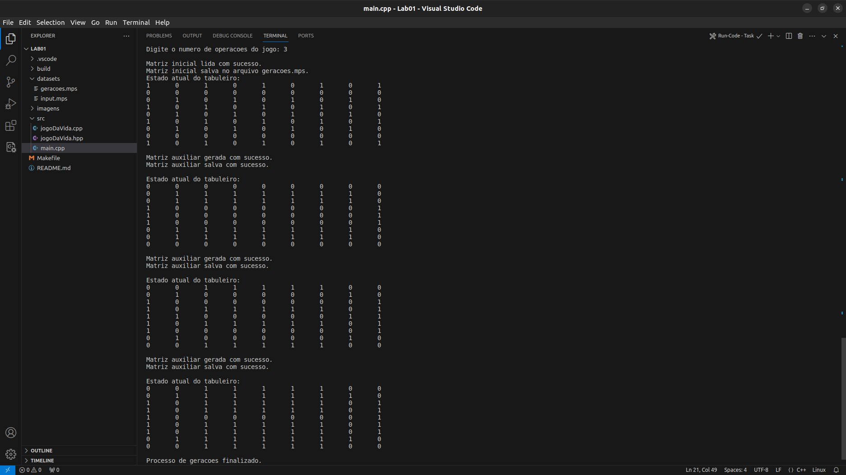Open forwarded ports status item
The image size is (846, 475).
click(54, 470)
